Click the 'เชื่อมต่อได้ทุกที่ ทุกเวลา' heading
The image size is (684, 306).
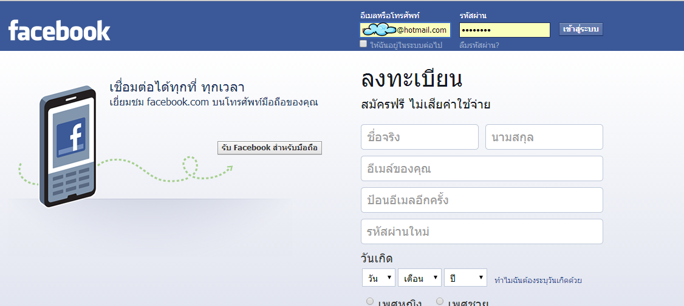[176, 87]
